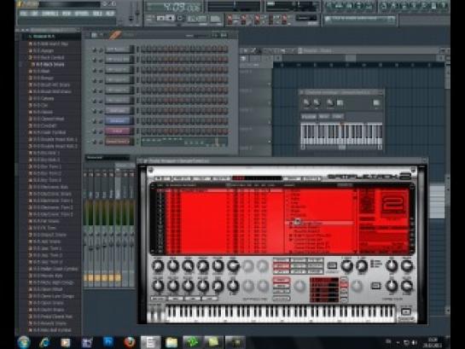Click the SampleTank on-screen piano keyboard
Viewport: 465px width, 349px height.
(x=280, y=313)
